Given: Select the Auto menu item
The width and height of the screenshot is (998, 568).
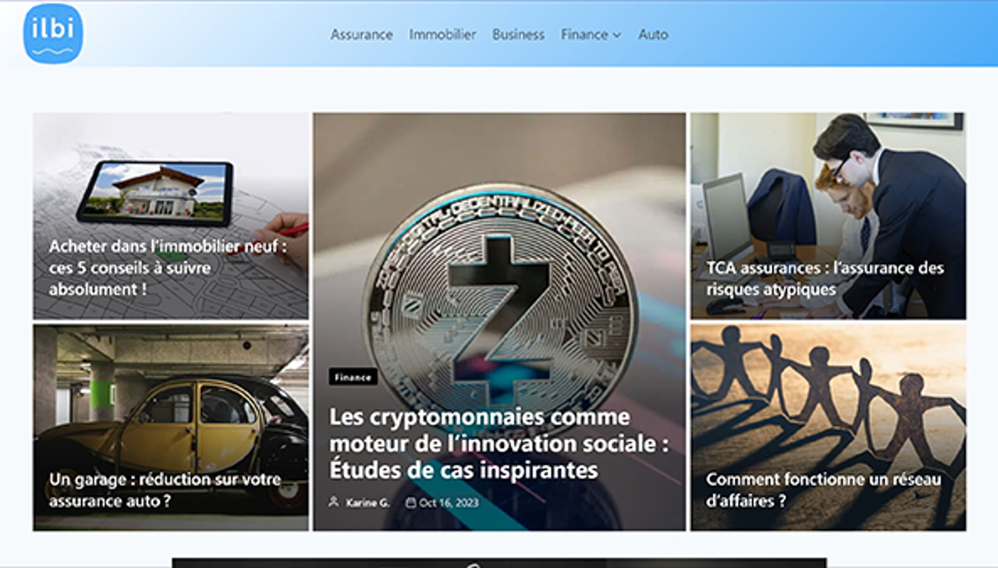Looking at the screenshot, I should tap(653, 35).
